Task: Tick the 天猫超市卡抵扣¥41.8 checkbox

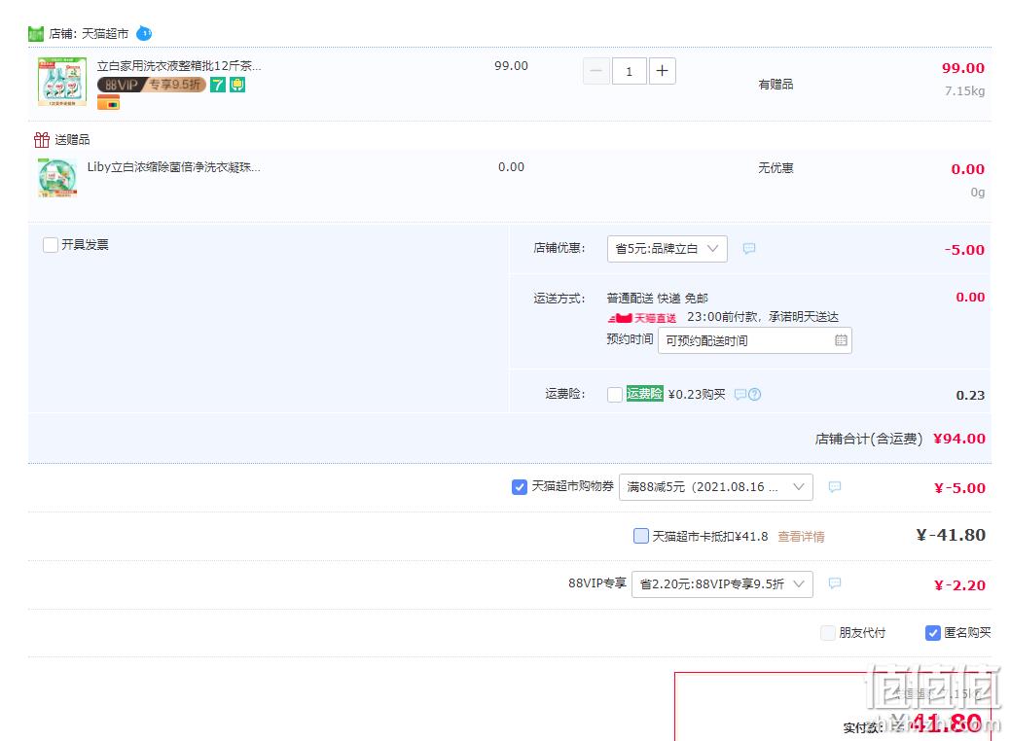Action: [x=641, y=536]
